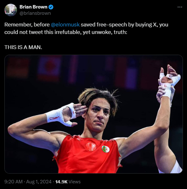187x189 pixels.
Task: Click the Views label beside 14.9K
Action: (x=75, y=182)
